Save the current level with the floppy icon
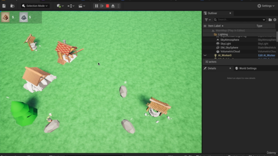Screen dimensions: 278x156 4,6
